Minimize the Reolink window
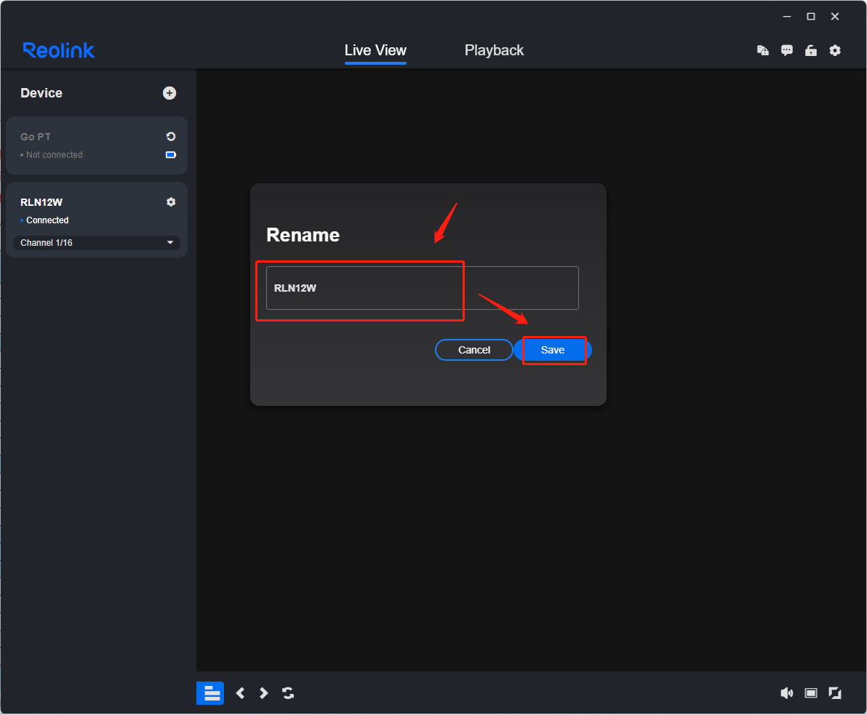This screenshot has height=715, width=867. click(787, 17)
